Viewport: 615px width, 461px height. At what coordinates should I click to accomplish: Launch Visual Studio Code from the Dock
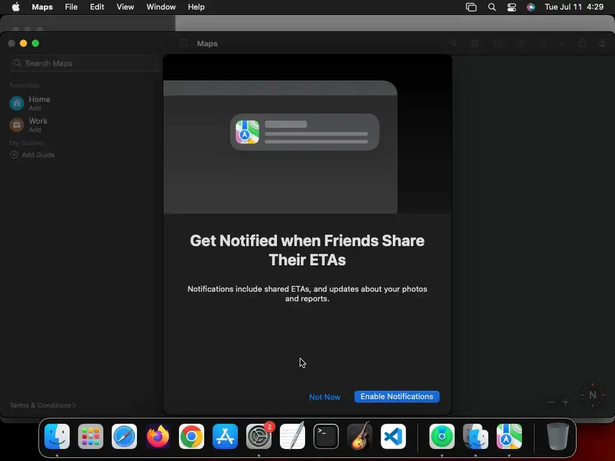393,436
